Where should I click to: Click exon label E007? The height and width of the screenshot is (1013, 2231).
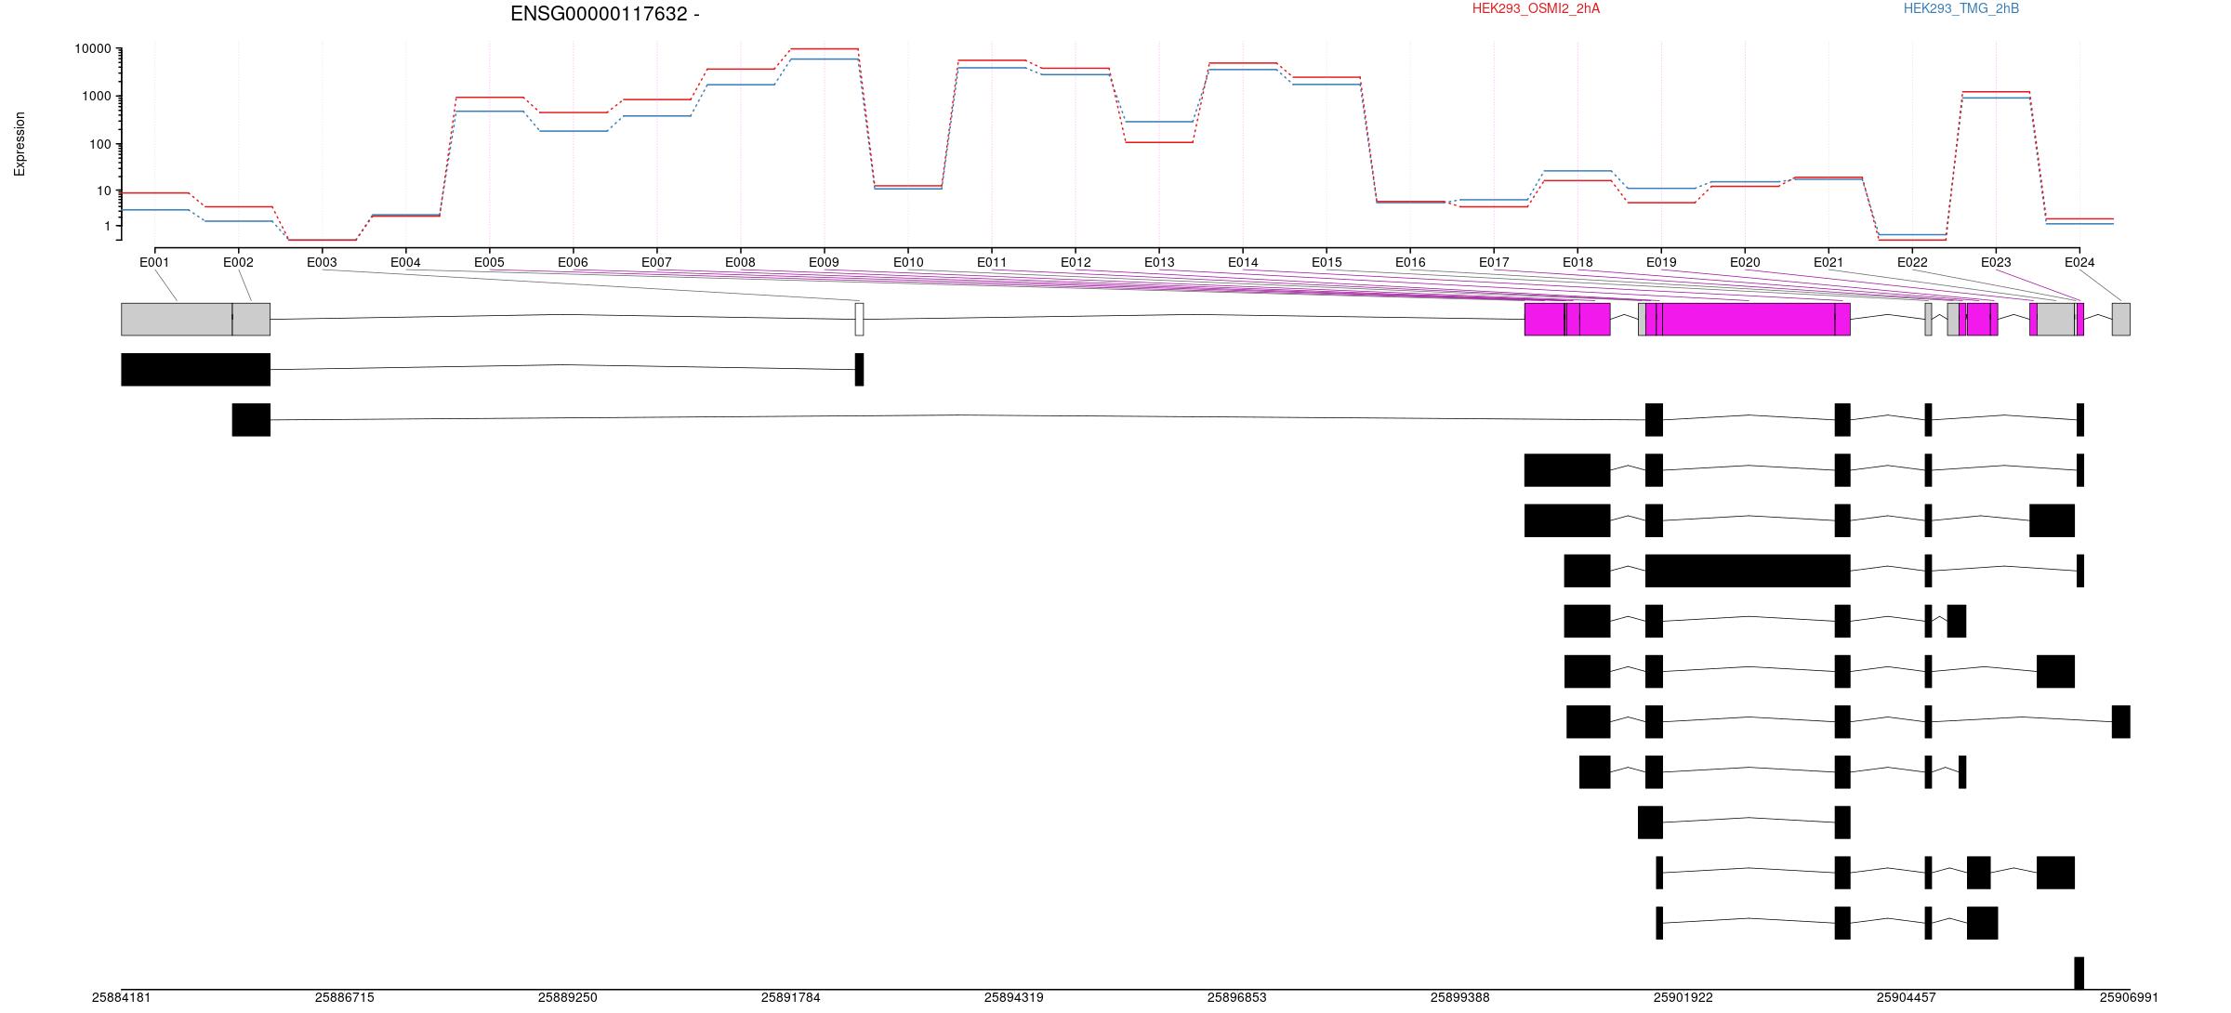(x=656, y=263)
